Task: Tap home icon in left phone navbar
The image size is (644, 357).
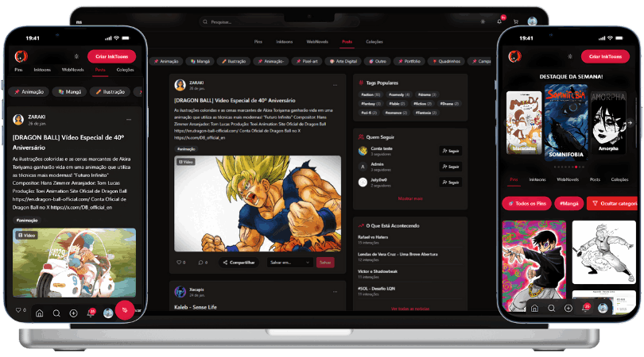Action: click(x=40, y=313)
